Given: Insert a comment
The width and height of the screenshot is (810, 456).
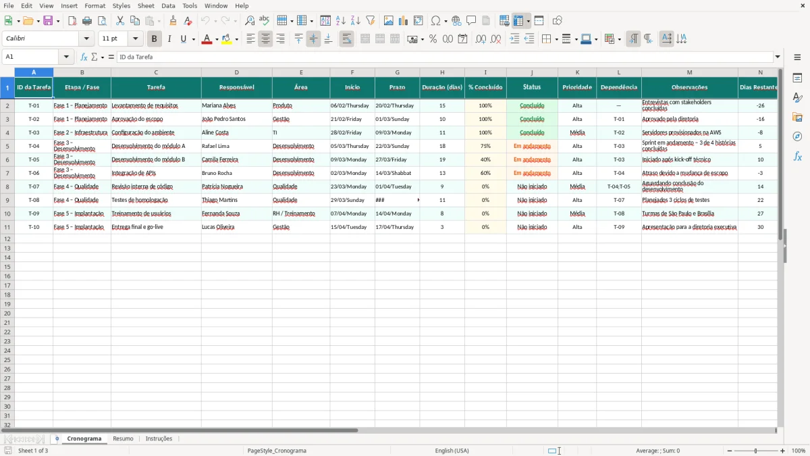Looking at the screenshot, I should click(471, 21).
